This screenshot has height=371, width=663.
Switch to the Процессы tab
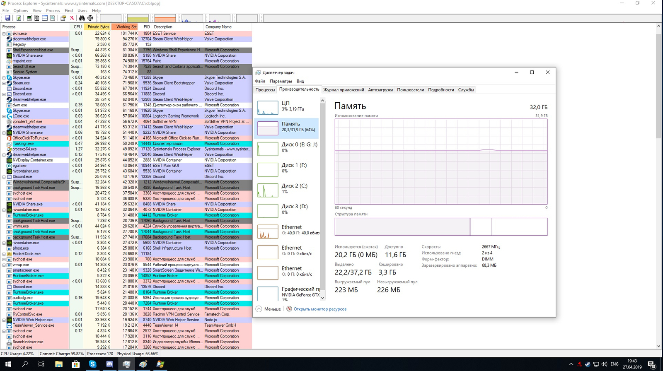(265, 90)
